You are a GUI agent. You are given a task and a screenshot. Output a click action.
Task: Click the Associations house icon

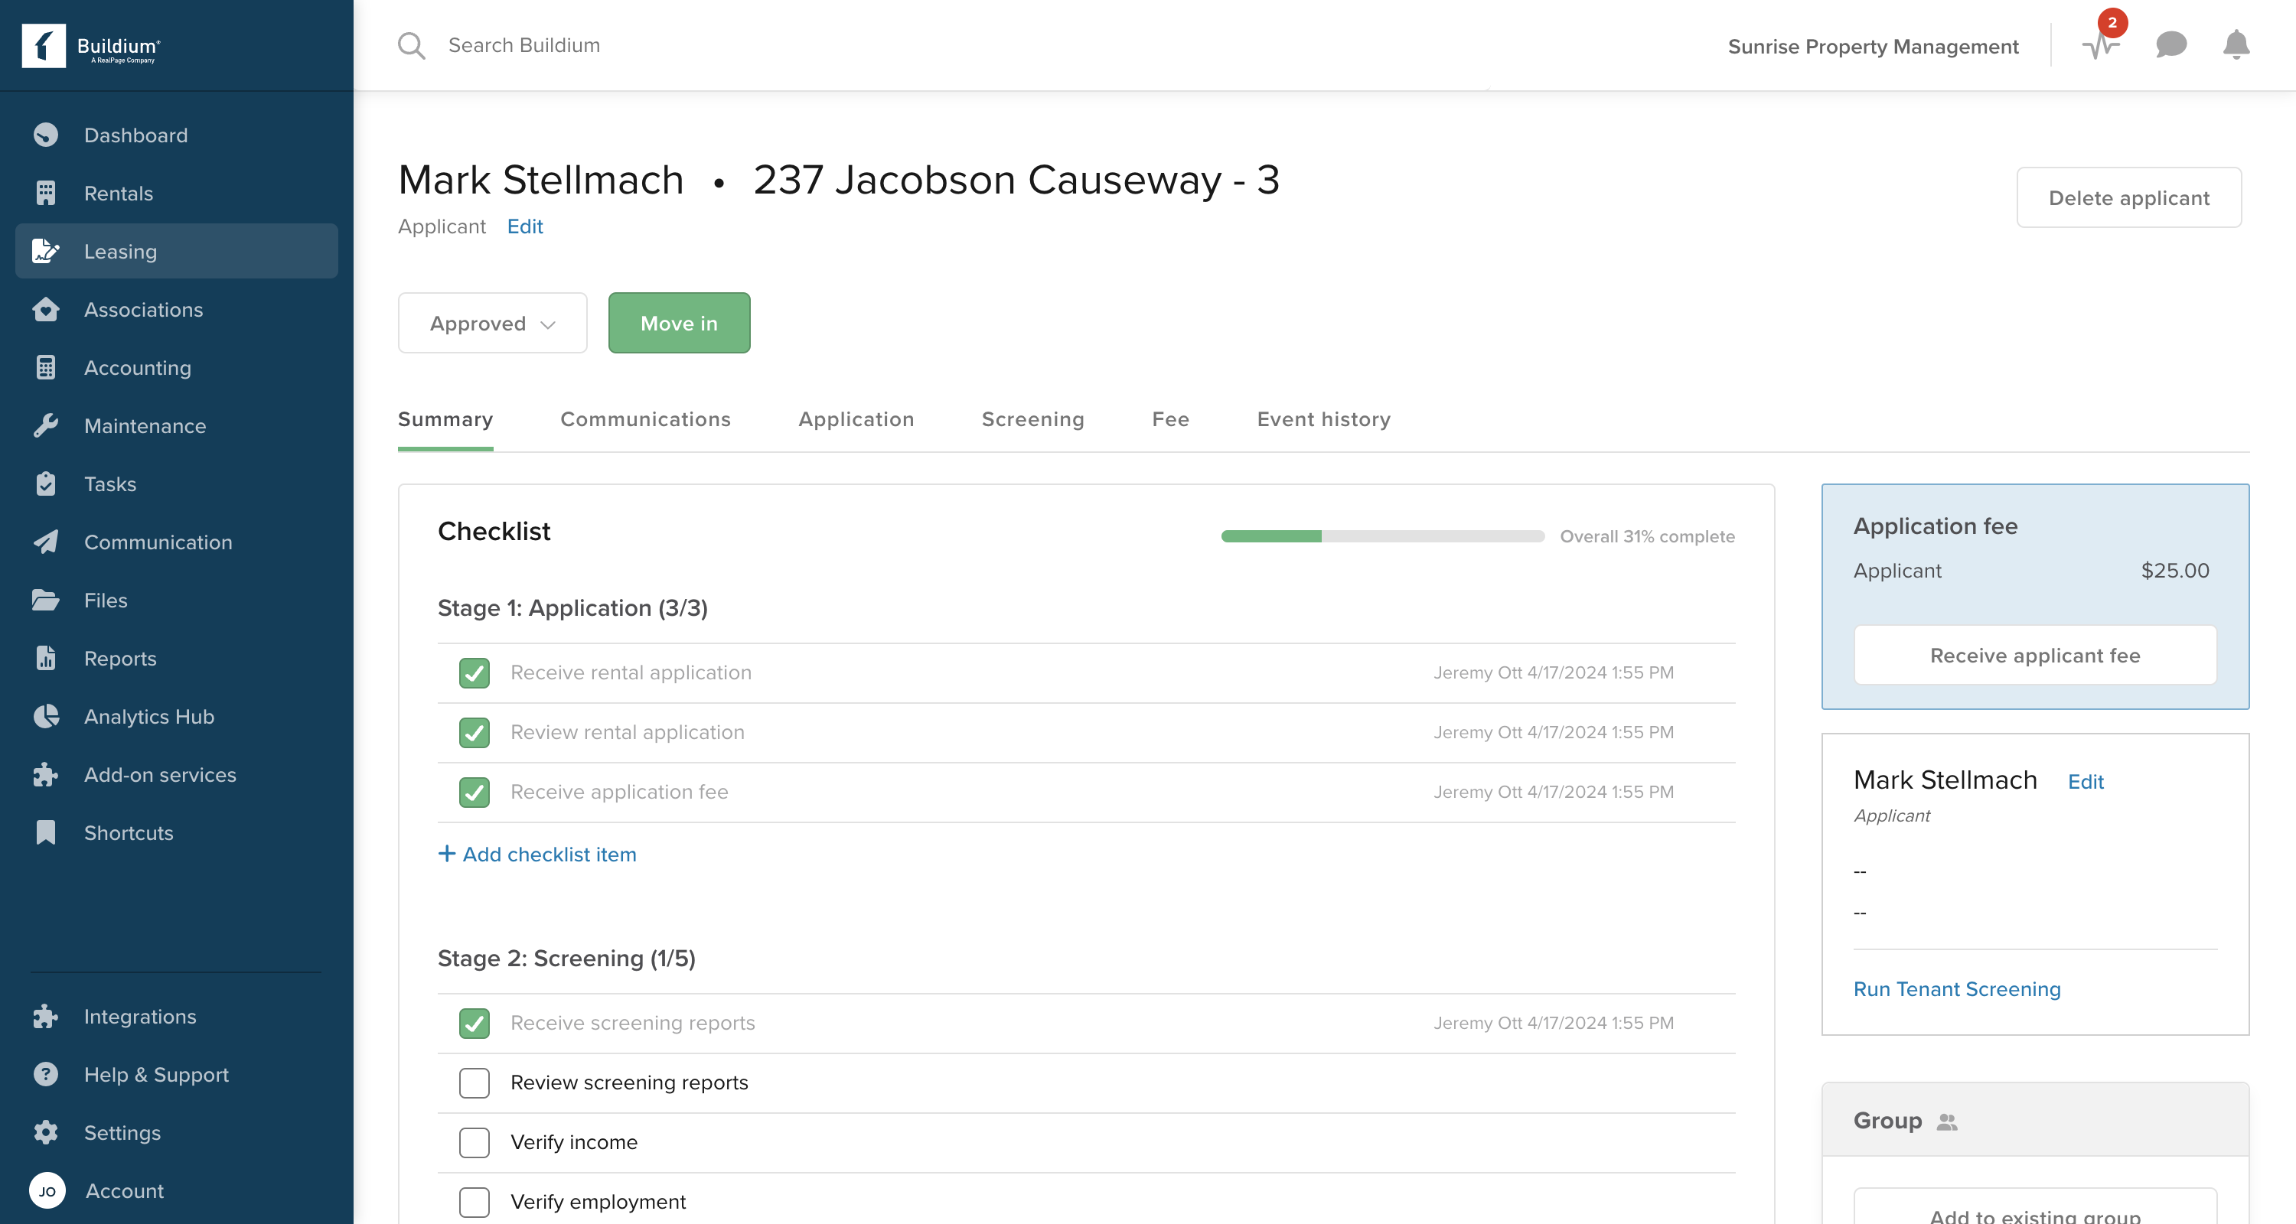pos(45,309)
